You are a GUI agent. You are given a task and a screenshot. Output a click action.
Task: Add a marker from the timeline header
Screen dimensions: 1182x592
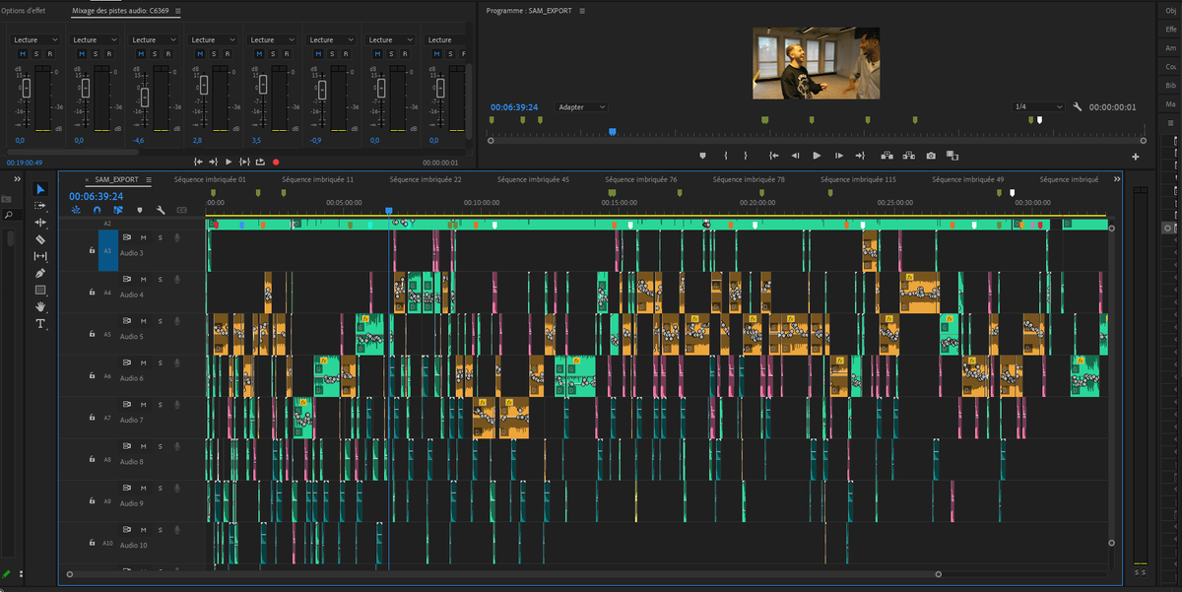coord(139,210)
